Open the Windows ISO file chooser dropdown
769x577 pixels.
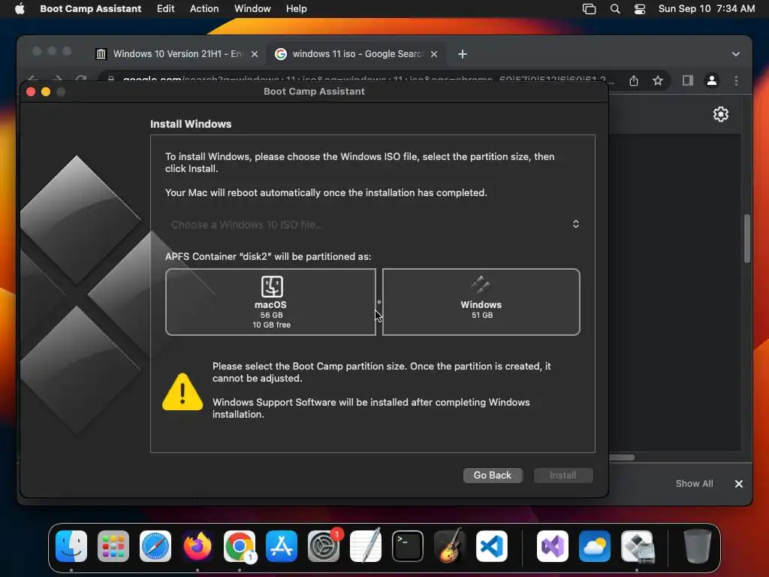point(373,224)
